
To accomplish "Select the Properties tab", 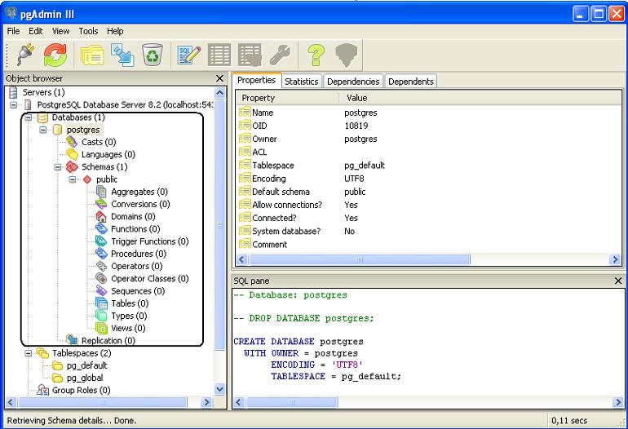I will click(x=256, y=80).
